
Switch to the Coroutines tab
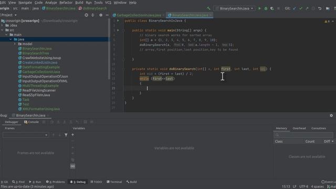click(x=319, y=128)
